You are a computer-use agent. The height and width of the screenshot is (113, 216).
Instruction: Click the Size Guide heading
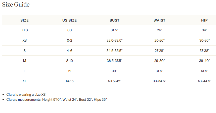16,5
